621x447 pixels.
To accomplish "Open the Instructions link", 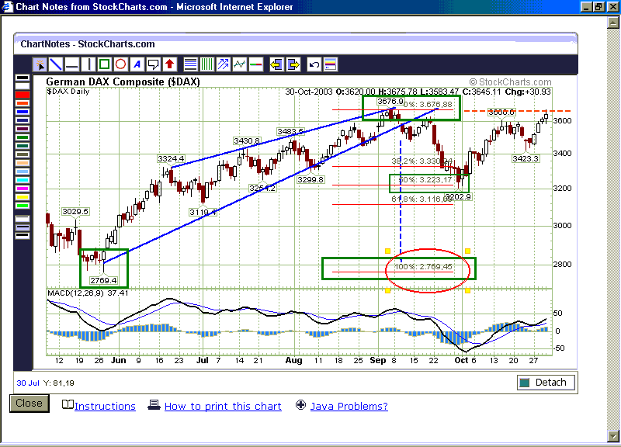I will [x=105, y=406].
